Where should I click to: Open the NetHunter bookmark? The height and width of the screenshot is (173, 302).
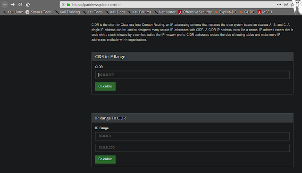point(165,12)
